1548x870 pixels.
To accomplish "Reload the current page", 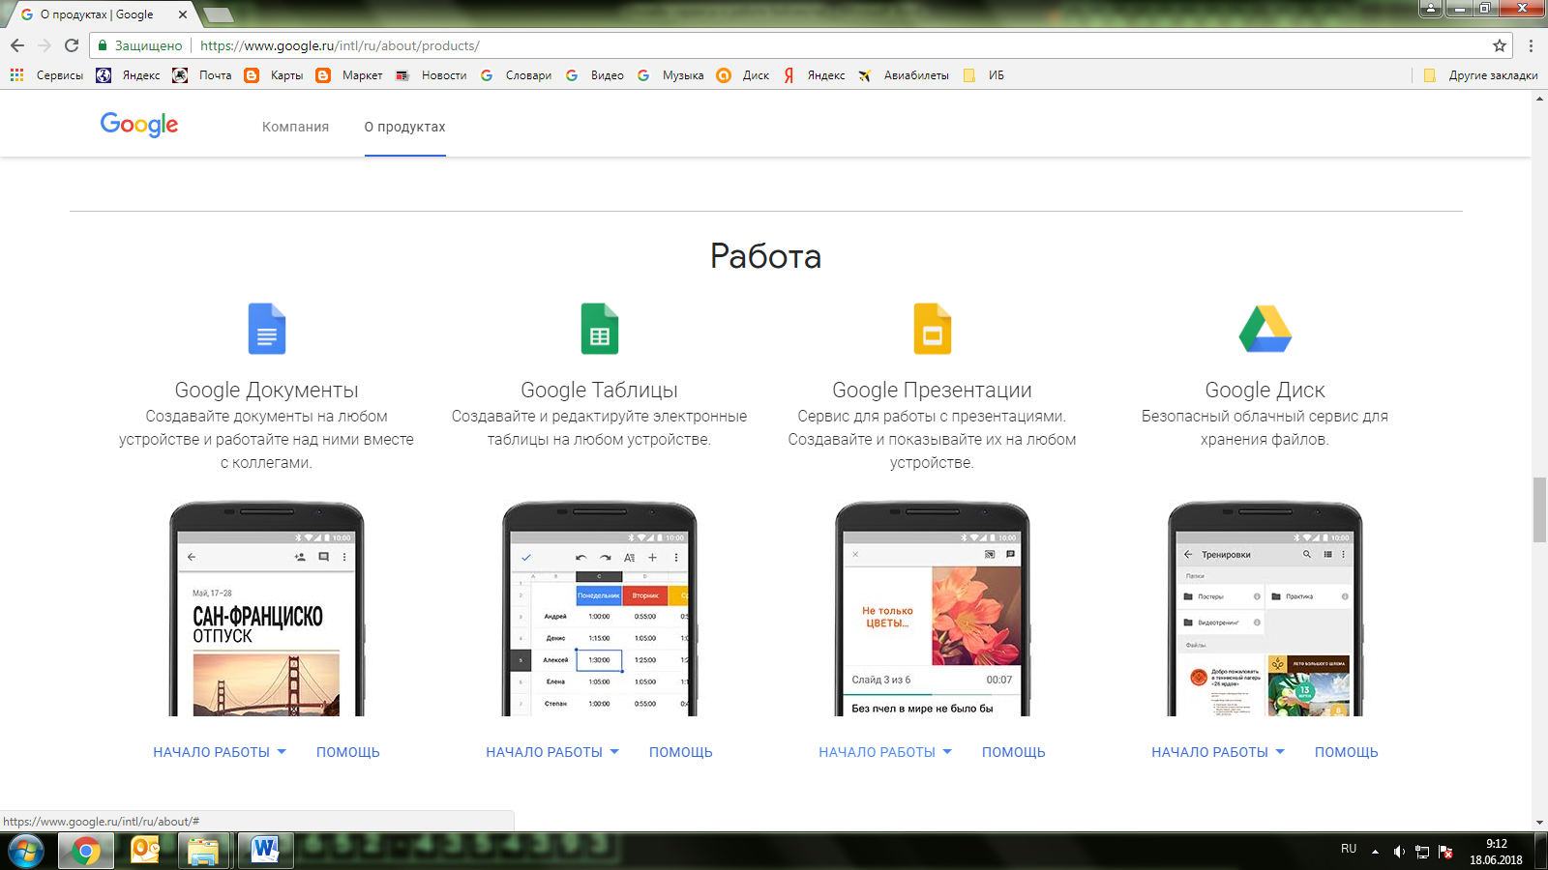I will pos(71,45).
